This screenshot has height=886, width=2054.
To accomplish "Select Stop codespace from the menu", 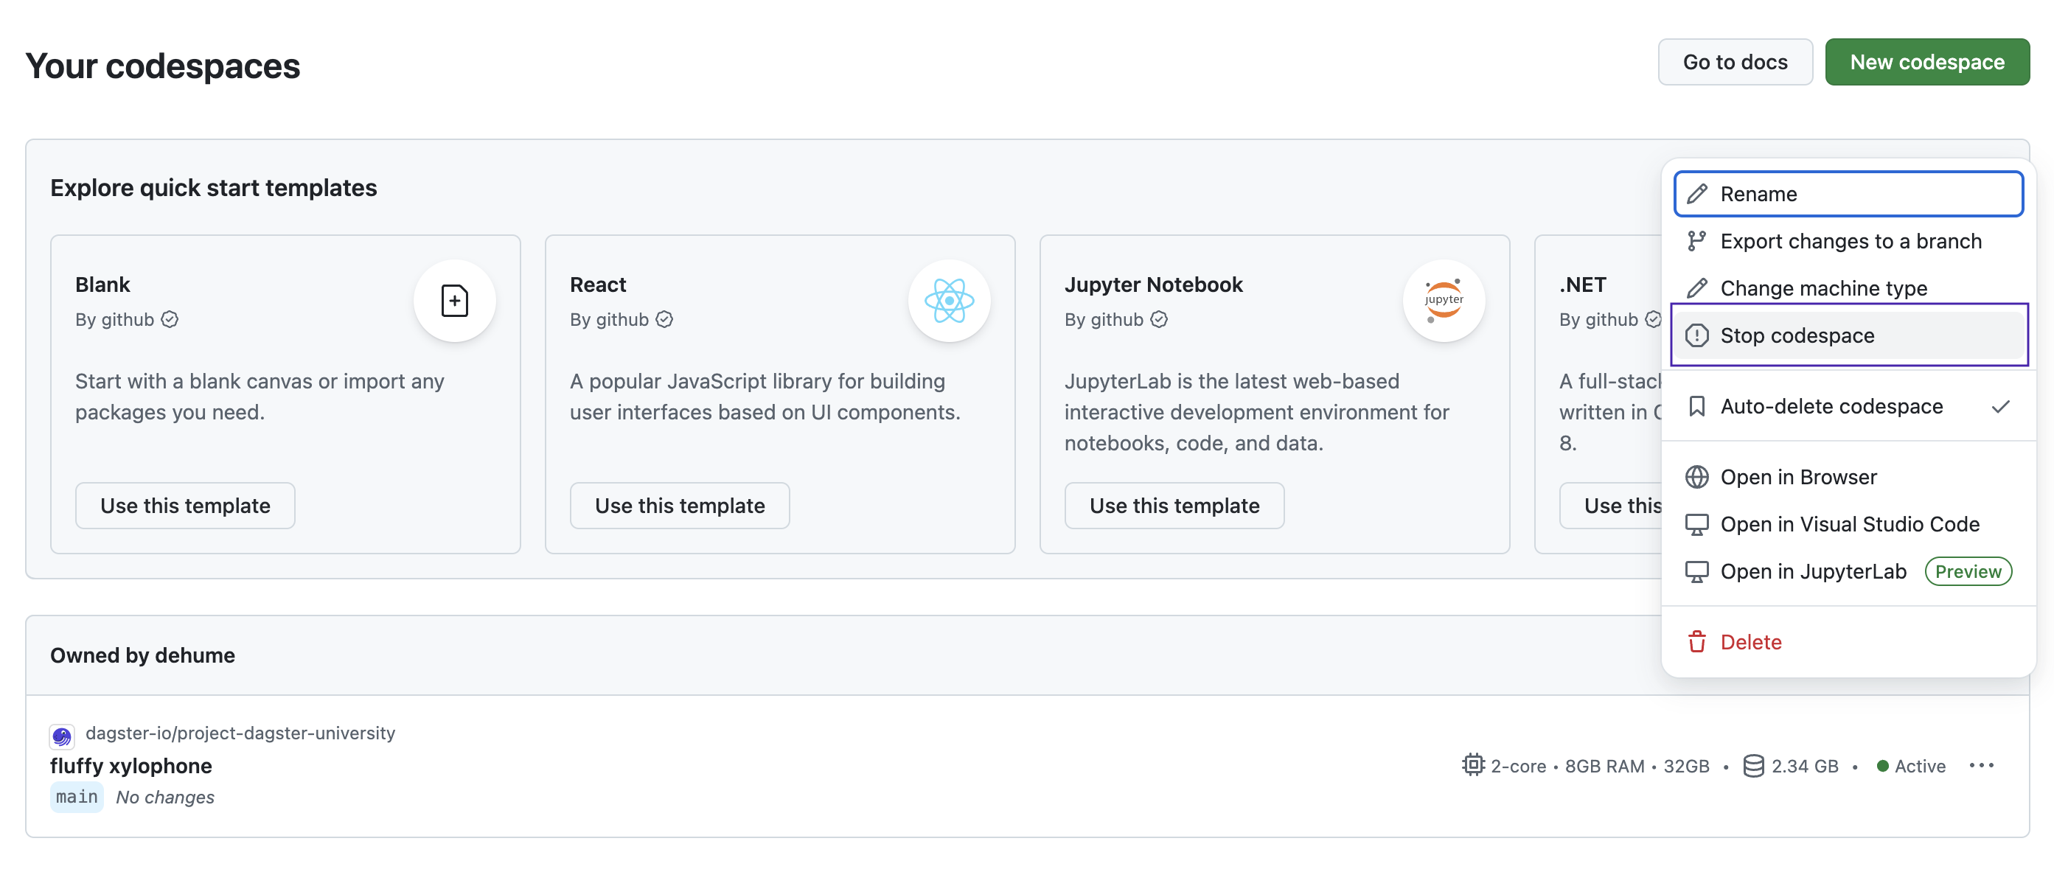I will pos(1797,335).
